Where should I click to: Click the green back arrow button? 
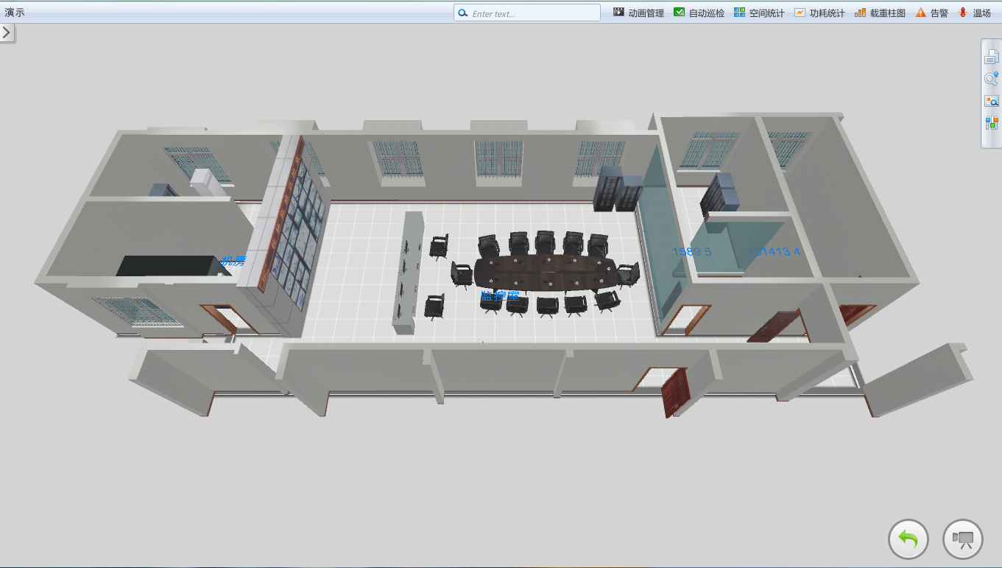908,539
